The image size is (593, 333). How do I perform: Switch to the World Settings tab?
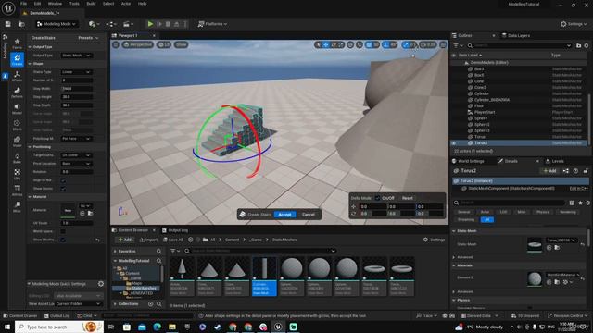tap(468, 161)
